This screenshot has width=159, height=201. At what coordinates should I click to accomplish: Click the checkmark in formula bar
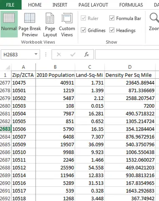click(x=73, y=54)
